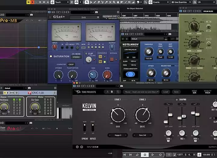Click Kotelnikov Peak crest value button
Viewport: 217px width, 158px height.
pyautogui.click(x=160, y=57)
